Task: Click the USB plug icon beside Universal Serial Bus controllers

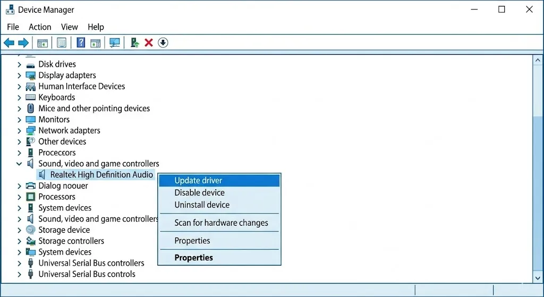Action: click(30, 263)
